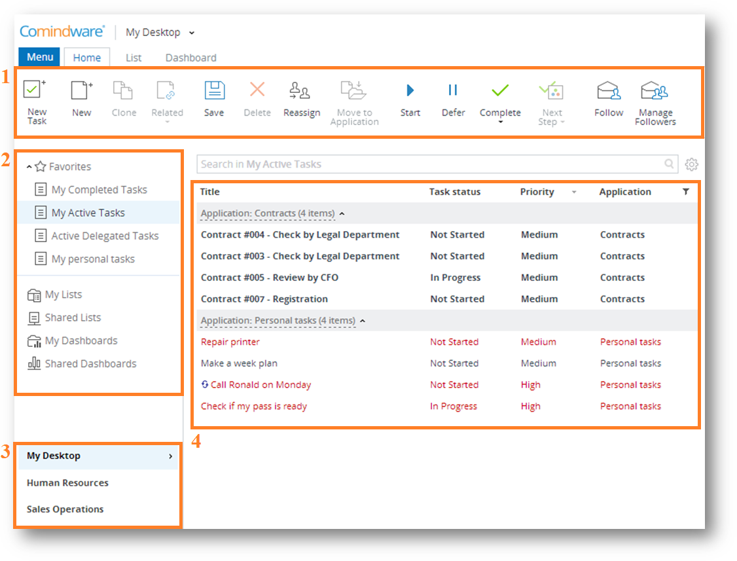Open the Complete button dropdown arrow
This screenshot has height=561, width=737.
(500, 122)
